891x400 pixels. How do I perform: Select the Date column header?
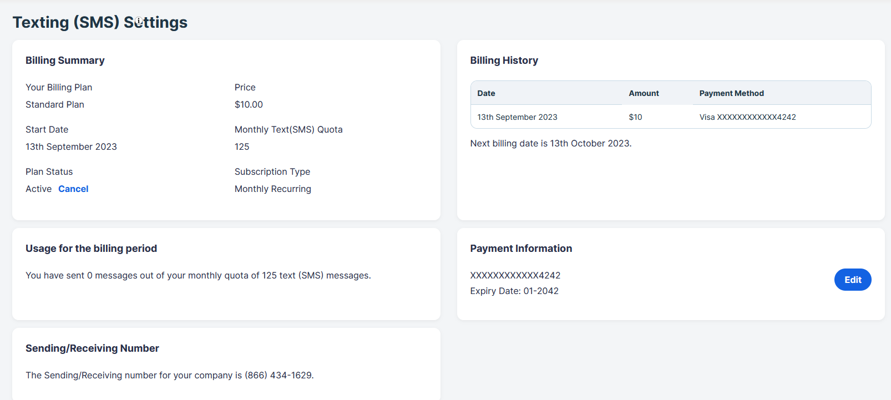(x=486, y=93)
